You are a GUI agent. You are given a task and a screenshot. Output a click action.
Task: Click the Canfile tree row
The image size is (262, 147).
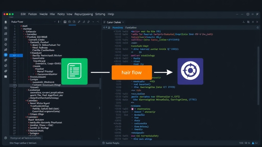(43, 50)
